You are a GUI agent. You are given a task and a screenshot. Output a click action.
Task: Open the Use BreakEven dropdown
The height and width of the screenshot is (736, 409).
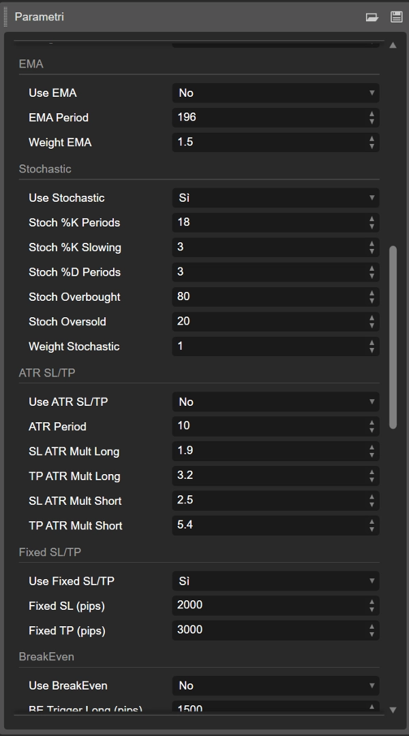point(275,685)
